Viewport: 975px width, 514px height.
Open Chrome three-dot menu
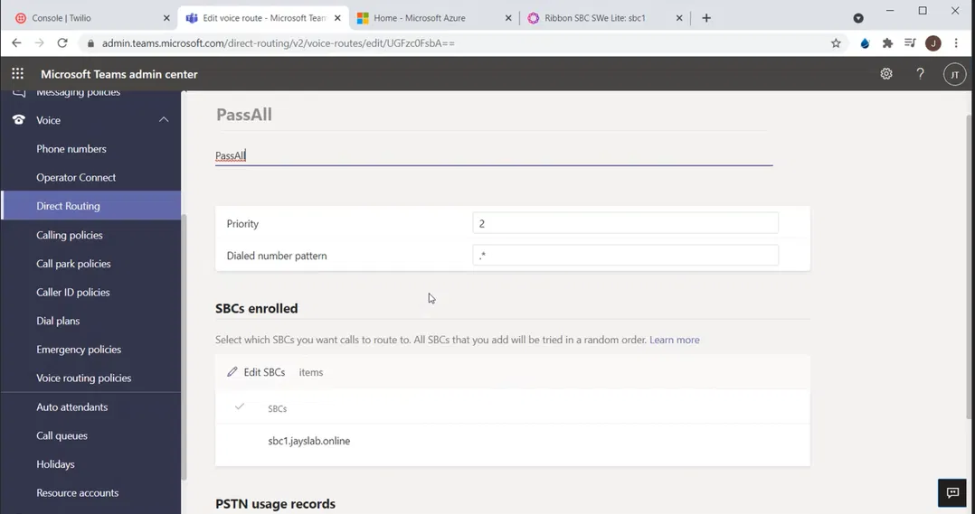(x=956, y=43)
